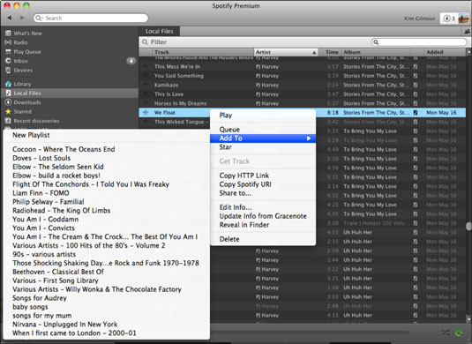Choose Queue in the context menu
This screenshot has height=344, width=472.
[x=263, y=130]
